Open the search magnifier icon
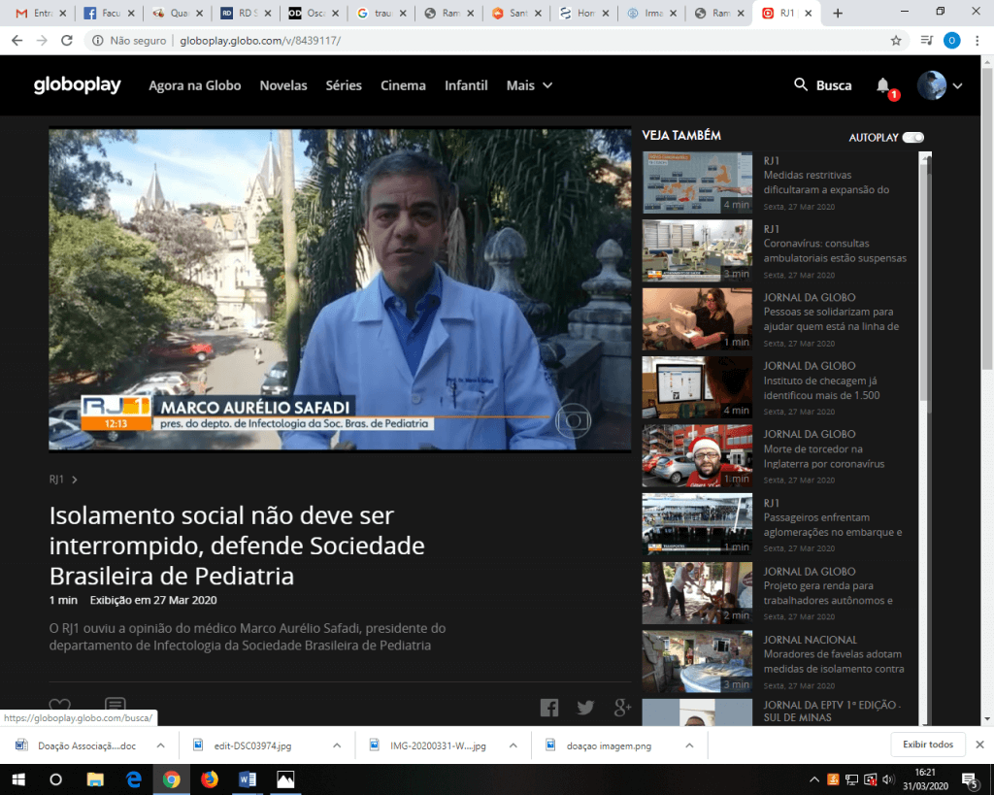Viewport: 994px width, 795px height. tap(801, 85)
